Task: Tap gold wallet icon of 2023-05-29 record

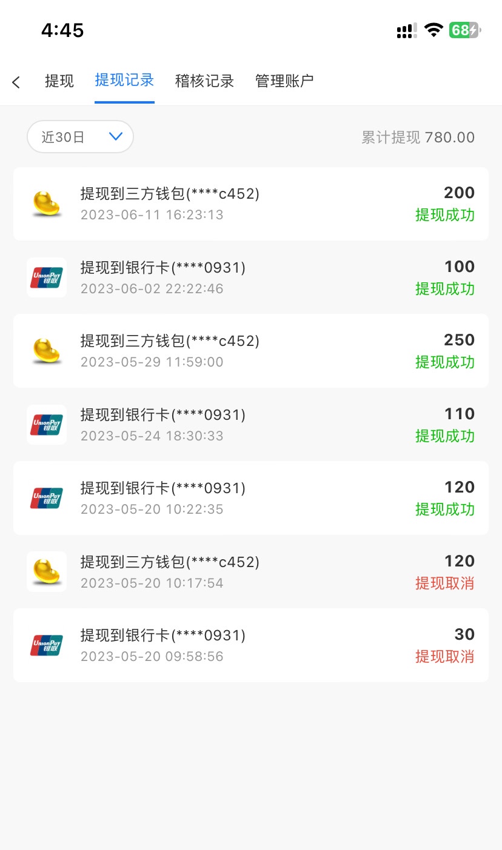Action: 47,351
